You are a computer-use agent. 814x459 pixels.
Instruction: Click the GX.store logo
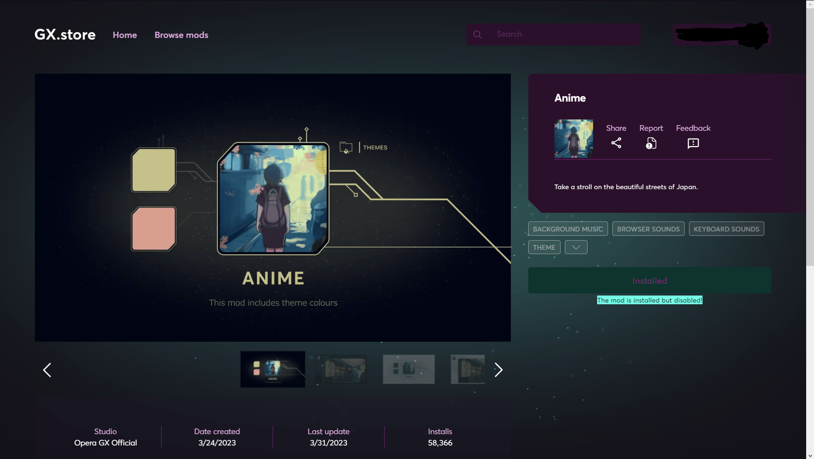[64, 34]
